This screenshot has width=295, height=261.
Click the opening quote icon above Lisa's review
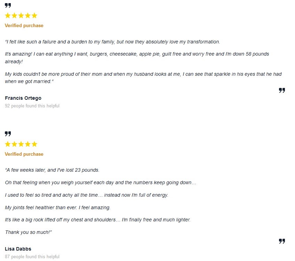click(8, 134)
